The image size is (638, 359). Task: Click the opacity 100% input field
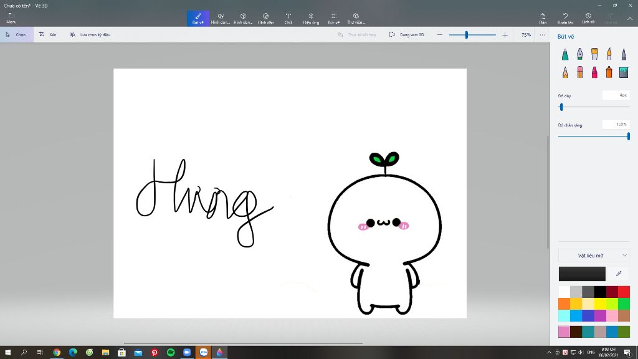point(616,125)
